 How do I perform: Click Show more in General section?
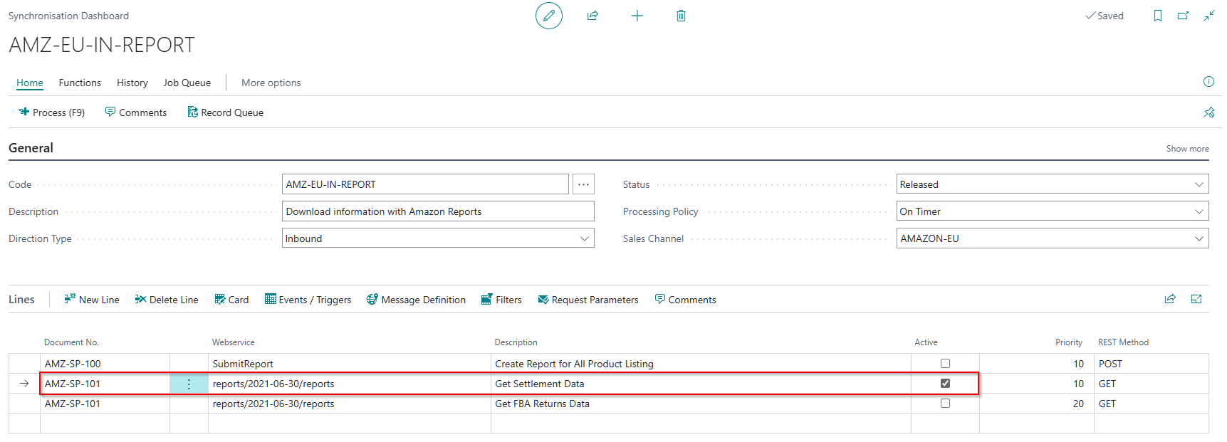[1187, 149]
